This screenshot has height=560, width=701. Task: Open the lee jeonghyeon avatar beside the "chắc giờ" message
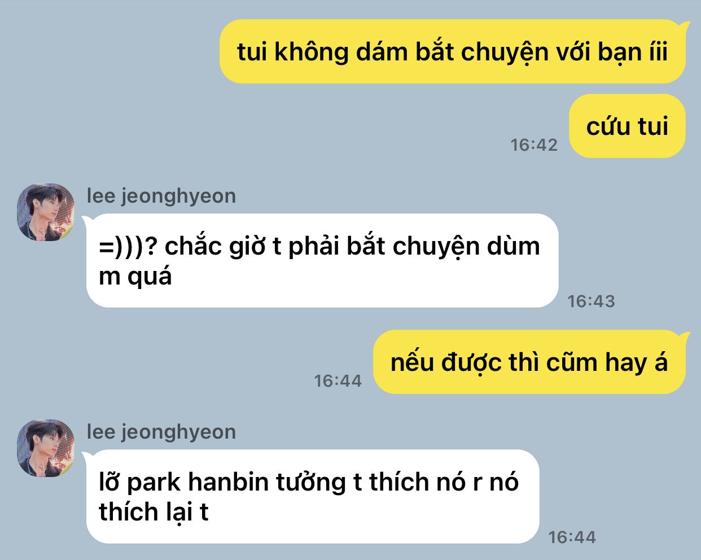click(x=46, y=212)
